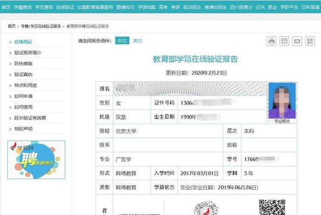The height and width of the screenshot is (215, 321).
Task: Switch report language to 英文
Action: (x=138, y=41)
